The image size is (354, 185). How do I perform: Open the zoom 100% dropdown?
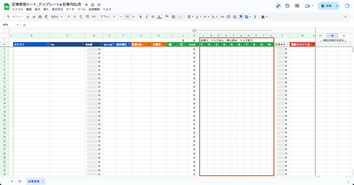[57, 17]
